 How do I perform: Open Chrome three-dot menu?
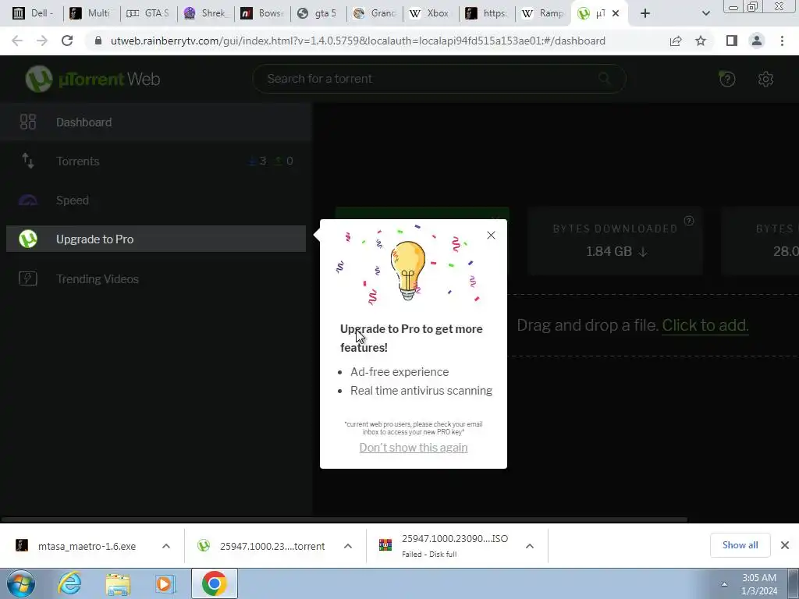(782, 41)
